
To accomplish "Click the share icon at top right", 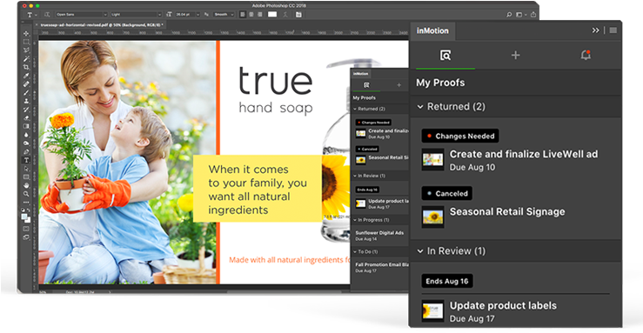I will (x=533, y=15).
